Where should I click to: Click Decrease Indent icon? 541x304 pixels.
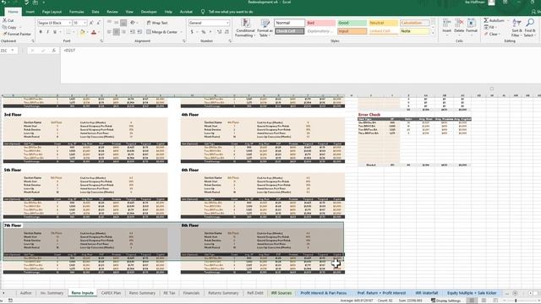[133, 32]
